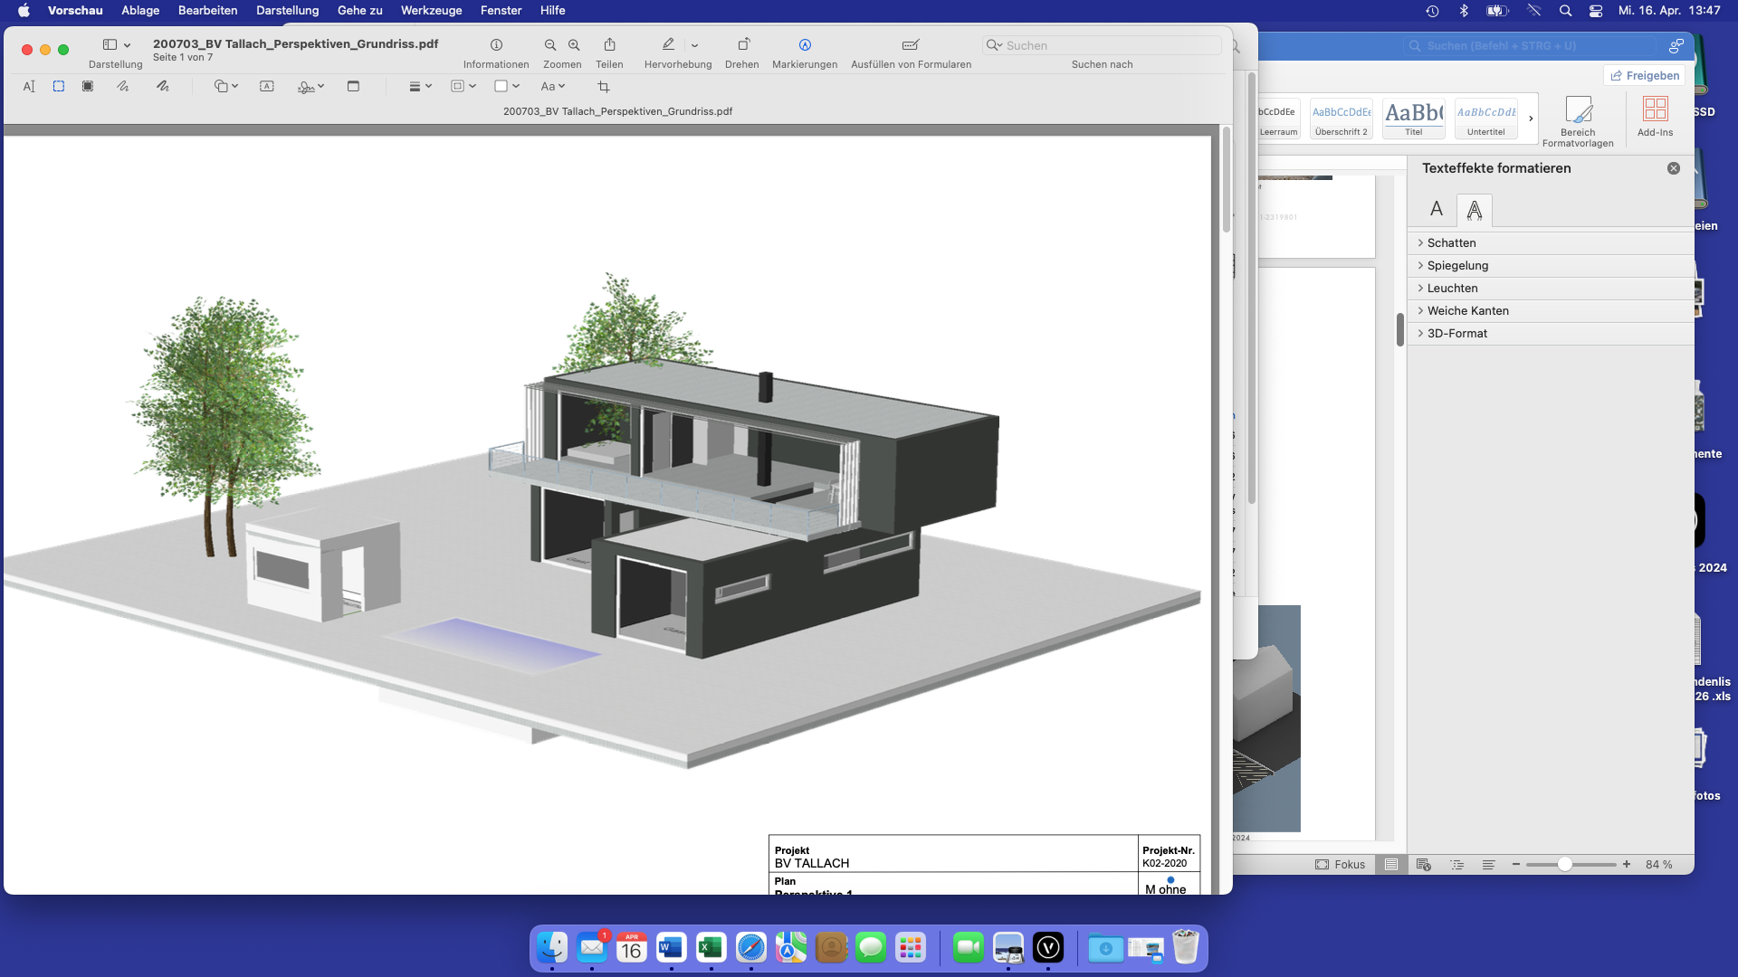Open the line style dropdown
Screen dimensions: 1738x977
point(420,87)
